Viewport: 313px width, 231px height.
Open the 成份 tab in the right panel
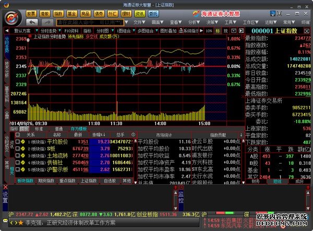[x=299, y=181]
